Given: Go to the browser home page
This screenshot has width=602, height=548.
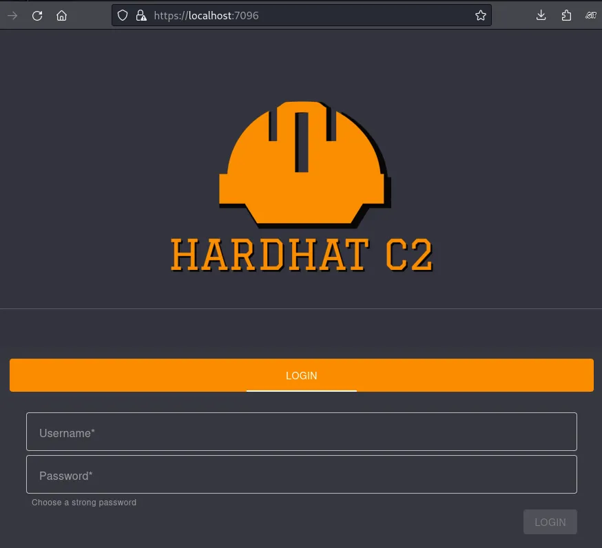Looking at the screenshot, I should (x=62, y=15).
